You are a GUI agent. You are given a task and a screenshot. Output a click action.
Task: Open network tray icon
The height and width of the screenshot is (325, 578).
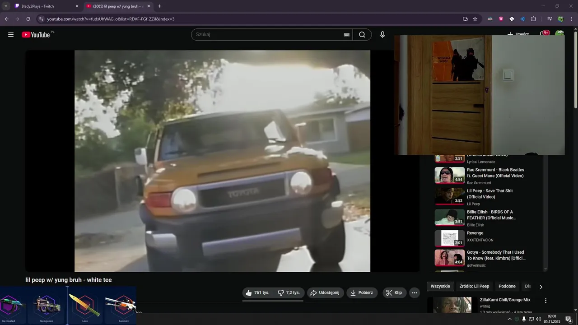[531, 319]
